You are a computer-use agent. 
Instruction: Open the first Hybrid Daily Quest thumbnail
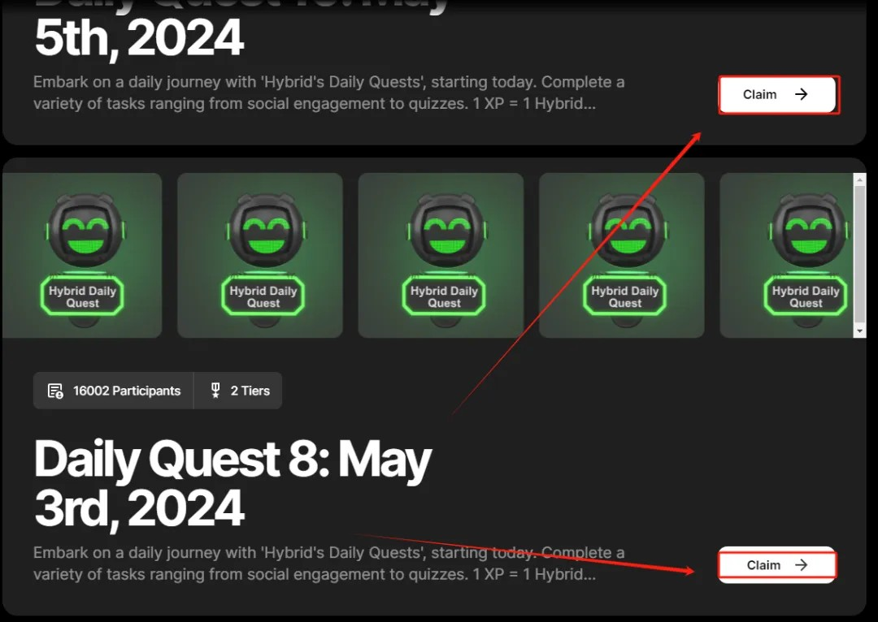point(82,255)
